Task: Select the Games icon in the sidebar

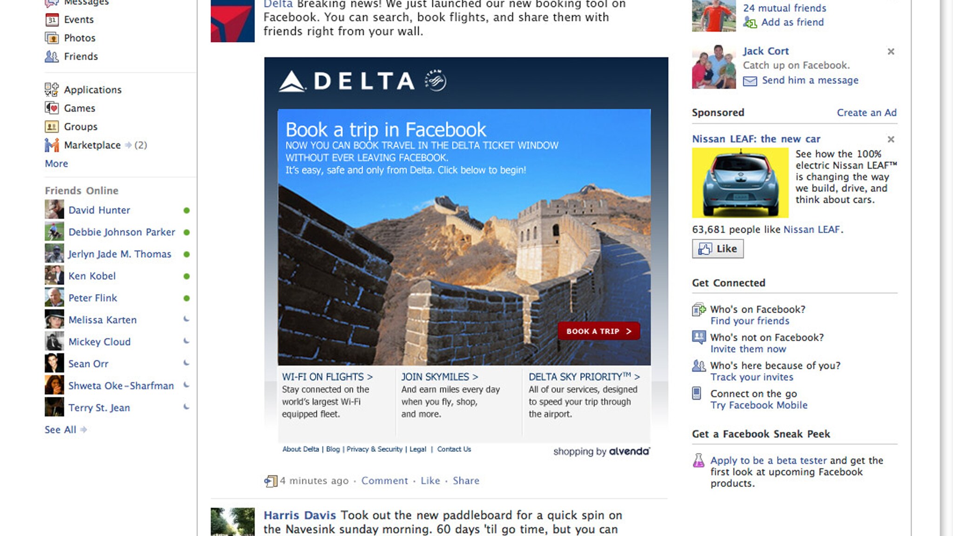Action: tap(52, 108)
